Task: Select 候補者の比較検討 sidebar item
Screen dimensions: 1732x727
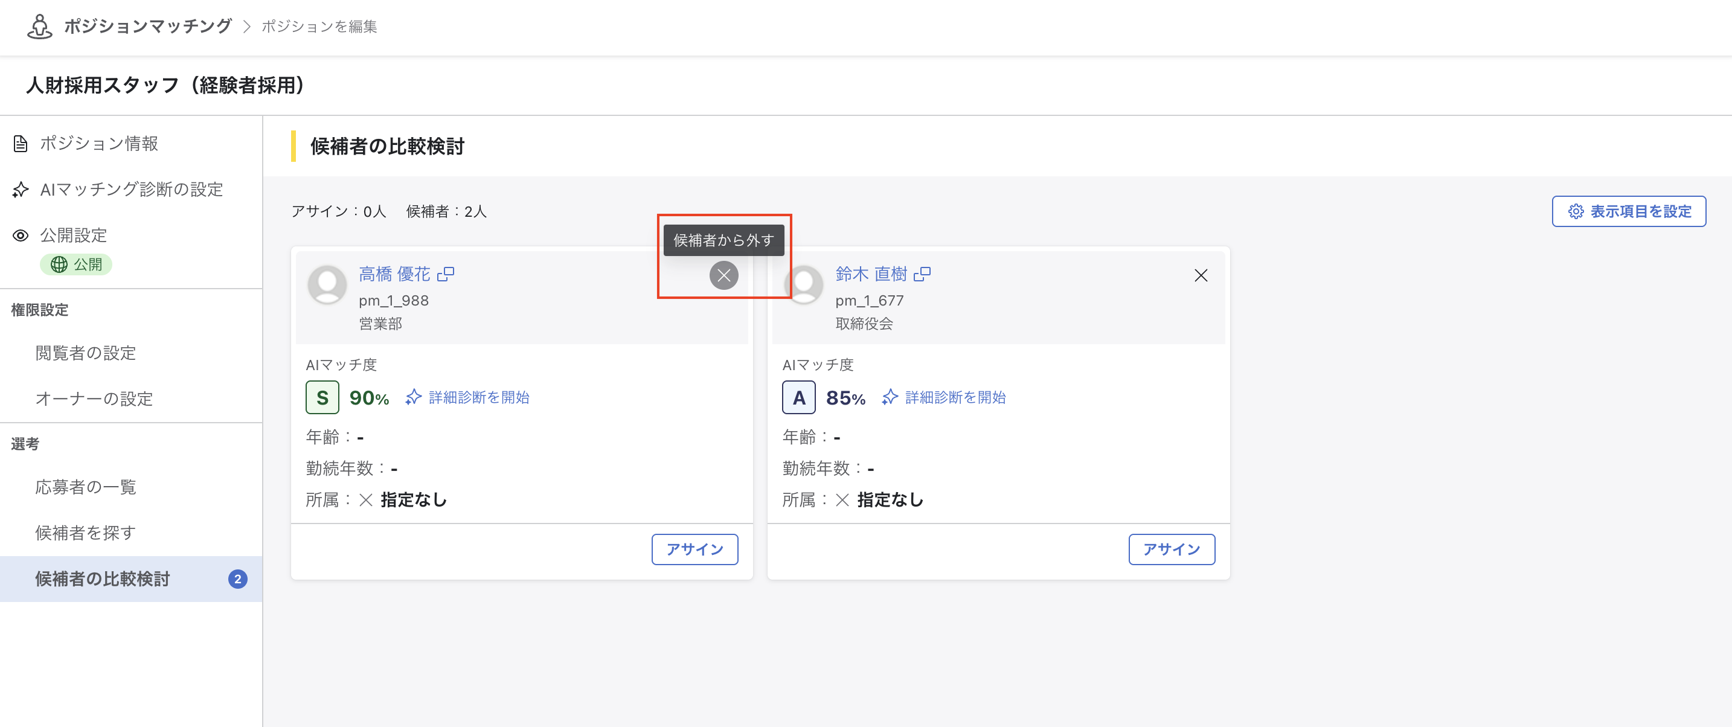Action: pyautogui.click(x=131, y=579)
